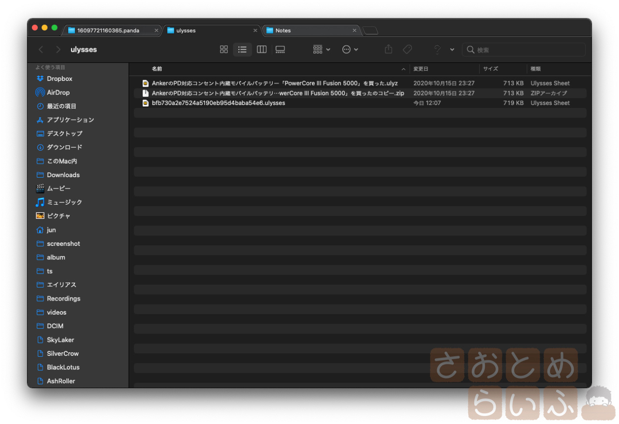This screenshot has height=424, width=619.
Task: Sort by the 名前 column header
Action: [x=157, y=69]
